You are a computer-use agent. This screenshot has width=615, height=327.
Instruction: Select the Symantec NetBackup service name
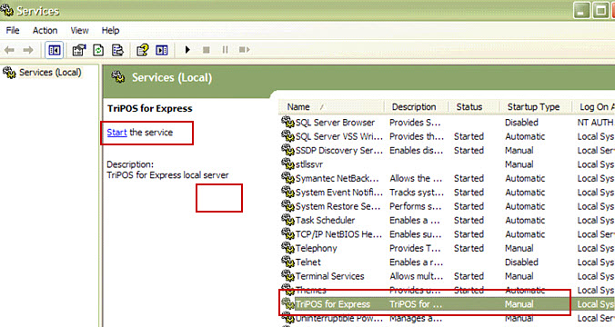(x=337, y=179)
